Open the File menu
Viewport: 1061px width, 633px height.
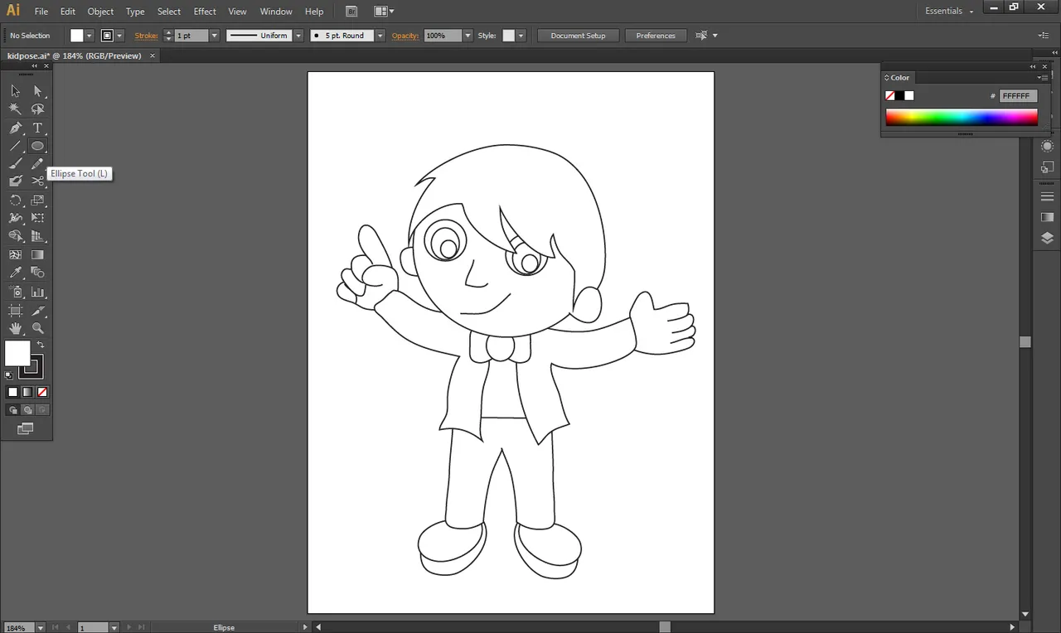(x=41, y=12)
